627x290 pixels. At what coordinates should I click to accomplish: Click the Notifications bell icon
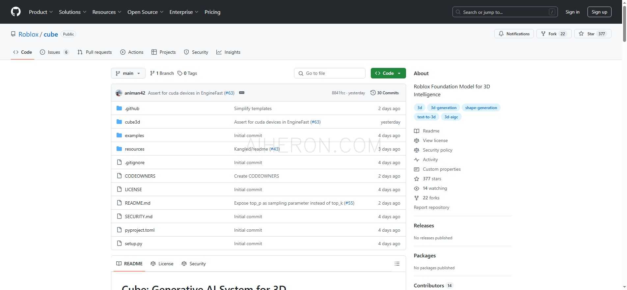501,34
